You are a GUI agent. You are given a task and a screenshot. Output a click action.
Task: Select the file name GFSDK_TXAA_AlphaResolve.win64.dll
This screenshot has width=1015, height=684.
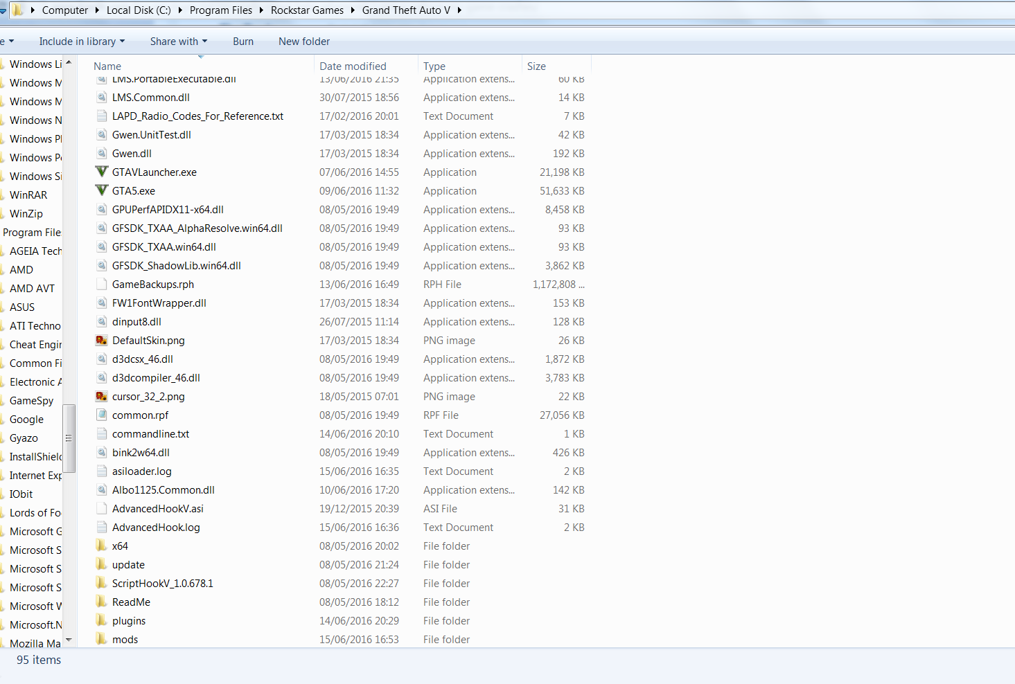(197, 228)
